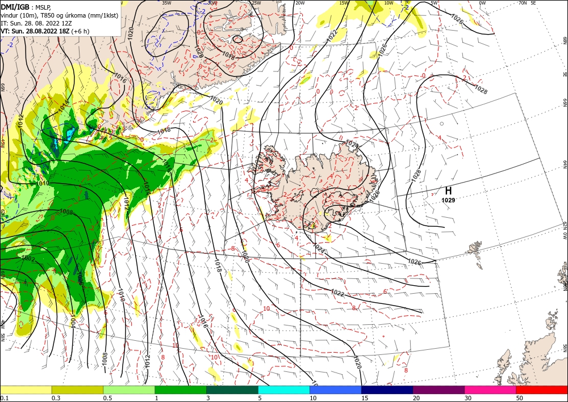Click the legend value 0.5
The width and height of the screenshot is (568, 402).
point(107,399)
